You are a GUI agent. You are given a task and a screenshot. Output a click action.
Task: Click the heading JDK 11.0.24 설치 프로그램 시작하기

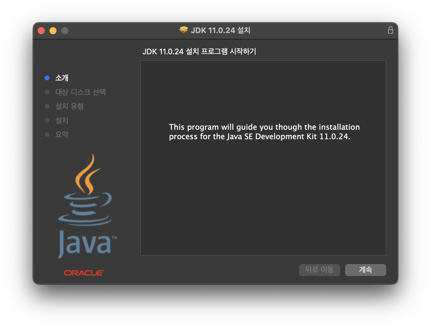(x=199, y=52)
